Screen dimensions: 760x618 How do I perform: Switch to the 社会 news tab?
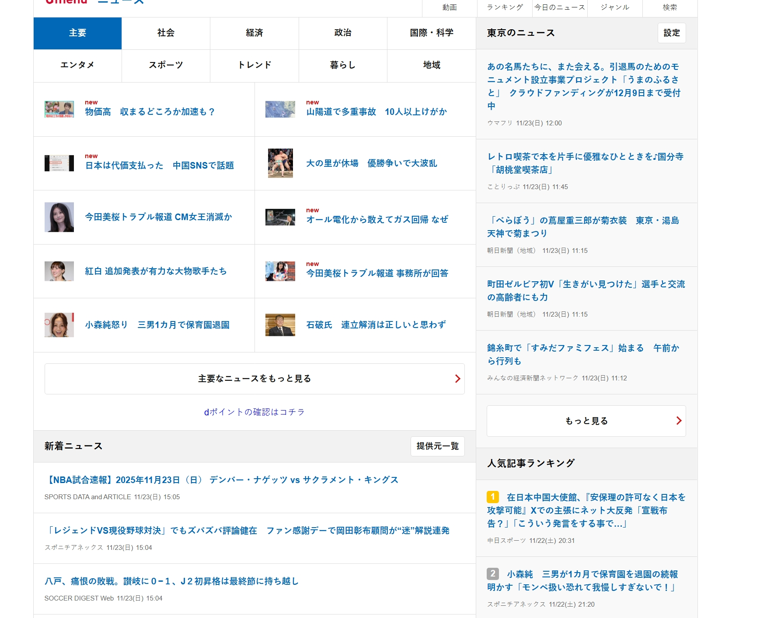pyautogui.click(x=165, y=33)
